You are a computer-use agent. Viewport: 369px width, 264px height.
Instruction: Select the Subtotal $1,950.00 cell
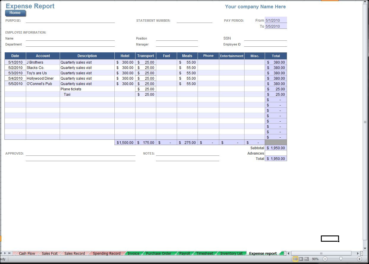point(276,148)
